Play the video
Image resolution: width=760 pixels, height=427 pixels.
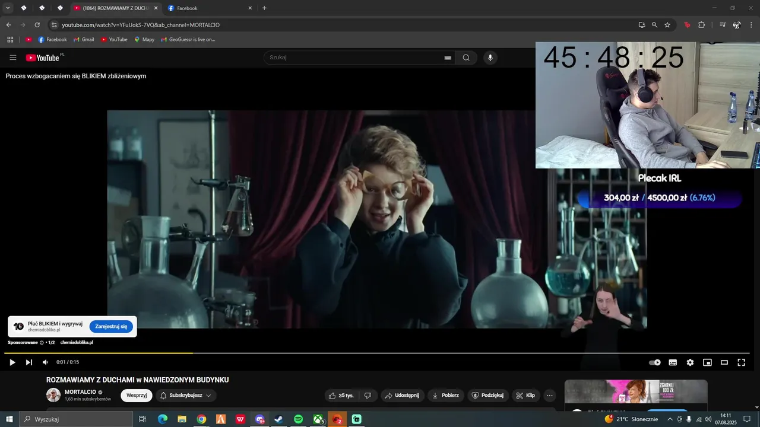point(12,362)
